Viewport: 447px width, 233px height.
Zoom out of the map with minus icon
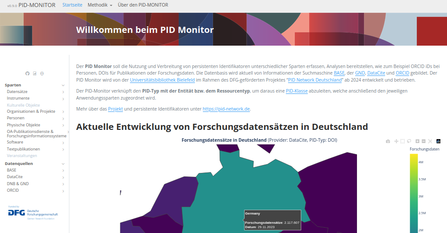424,141
